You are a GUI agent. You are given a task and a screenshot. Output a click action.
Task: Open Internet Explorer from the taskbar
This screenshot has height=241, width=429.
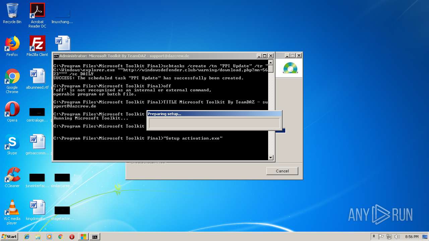tap(27, 237)
